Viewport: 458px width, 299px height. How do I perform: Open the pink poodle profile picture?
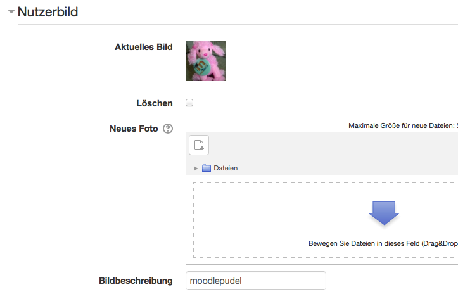(x=206, y=61)
